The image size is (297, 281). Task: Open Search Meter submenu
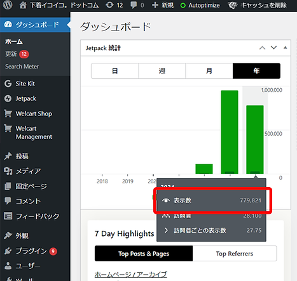(x=22, y=67)
